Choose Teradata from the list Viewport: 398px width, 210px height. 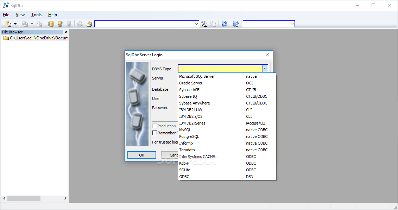coord(227,150)
